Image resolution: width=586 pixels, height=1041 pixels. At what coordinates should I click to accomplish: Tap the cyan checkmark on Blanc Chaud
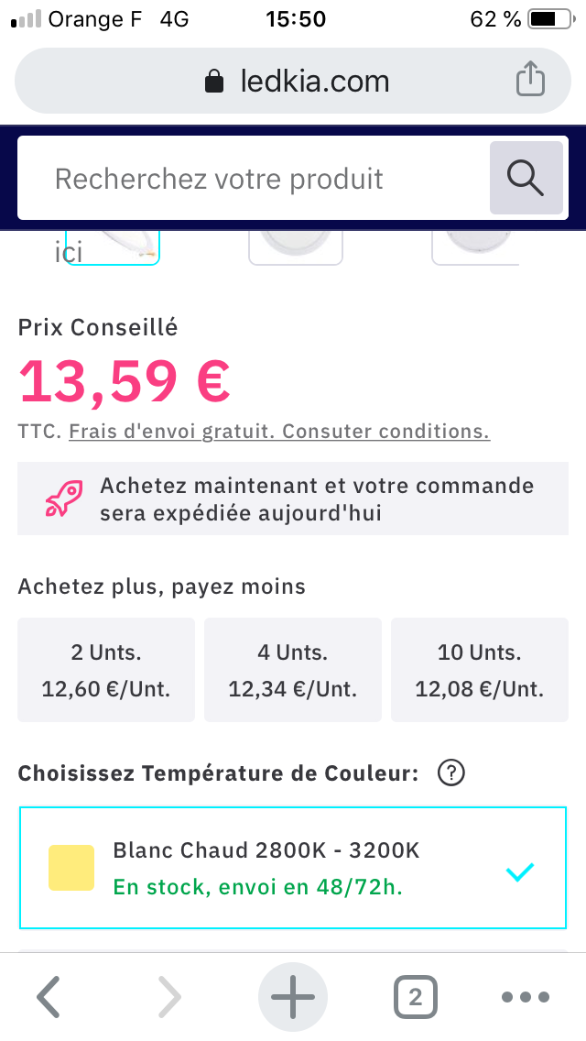tap(519, 871)
